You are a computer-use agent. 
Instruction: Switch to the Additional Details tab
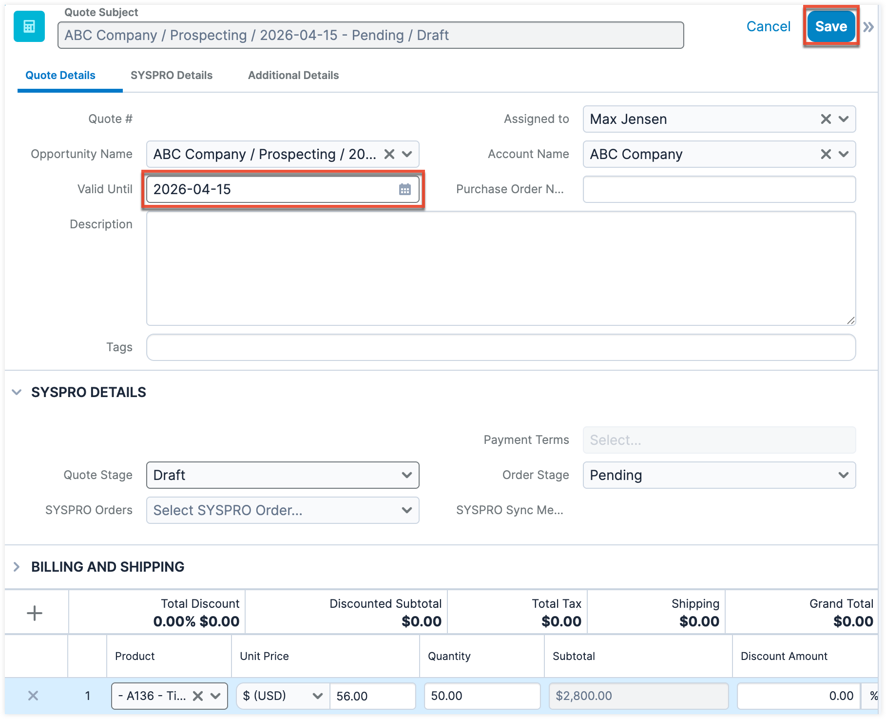tap(293, 75)
